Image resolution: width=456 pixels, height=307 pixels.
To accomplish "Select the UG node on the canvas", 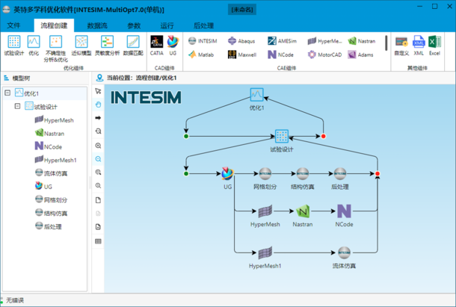I will pyautogui.click(x=228, y=173).
